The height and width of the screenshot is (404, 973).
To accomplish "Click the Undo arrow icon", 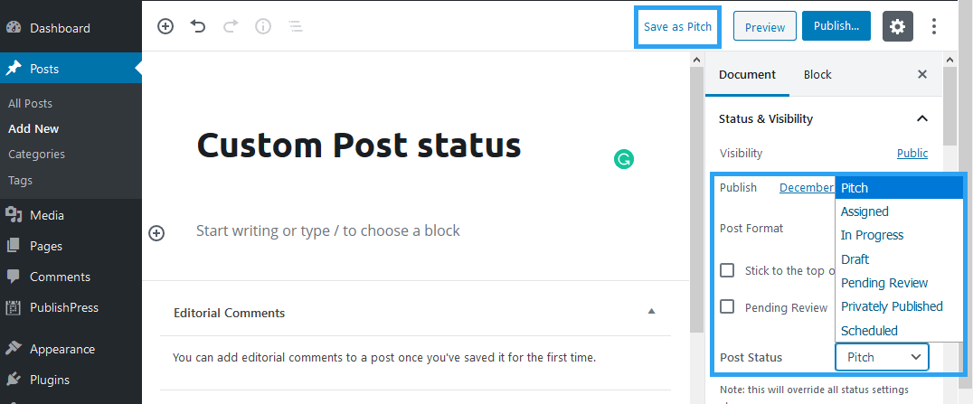I will coord(198,26).
